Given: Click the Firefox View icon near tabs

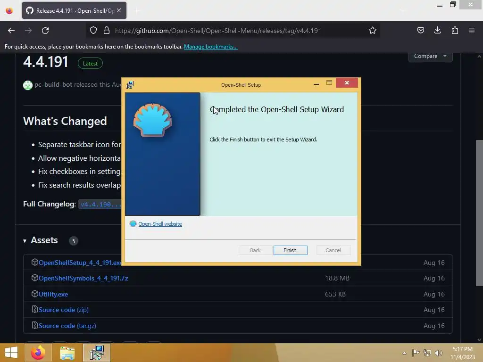Looking at the screenshot, I should click(9, 11).
